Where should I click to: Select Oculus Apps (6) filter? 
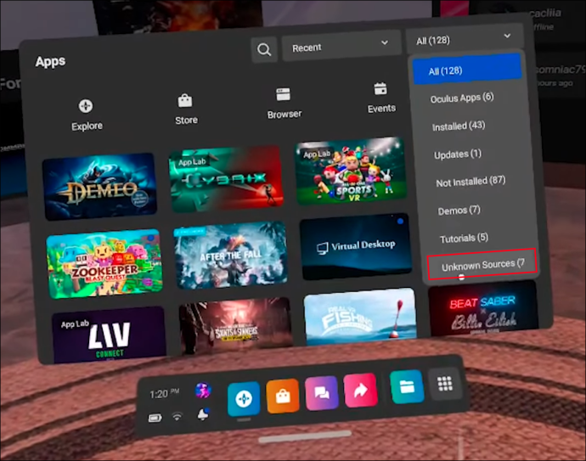(x=462, y=98)
